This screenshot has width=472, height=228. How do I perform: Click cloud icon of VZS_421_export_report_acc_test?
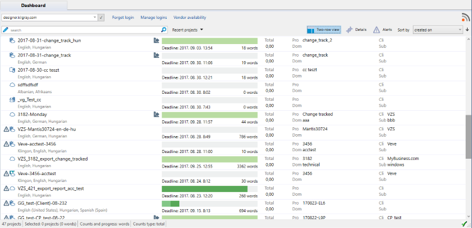[12, 188]
